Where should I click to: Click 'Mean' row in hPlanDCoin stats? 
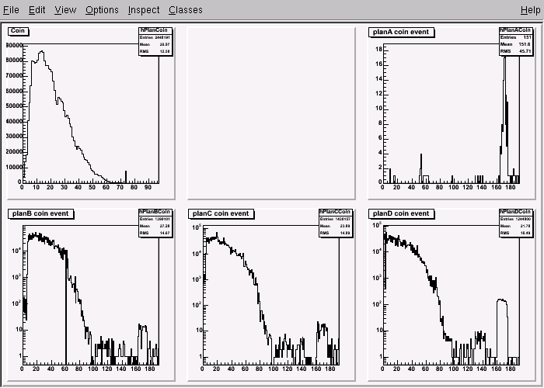(516, 226)
